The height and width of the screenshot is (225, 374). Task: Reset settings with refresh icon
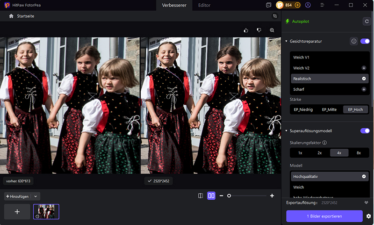[367, 21]
